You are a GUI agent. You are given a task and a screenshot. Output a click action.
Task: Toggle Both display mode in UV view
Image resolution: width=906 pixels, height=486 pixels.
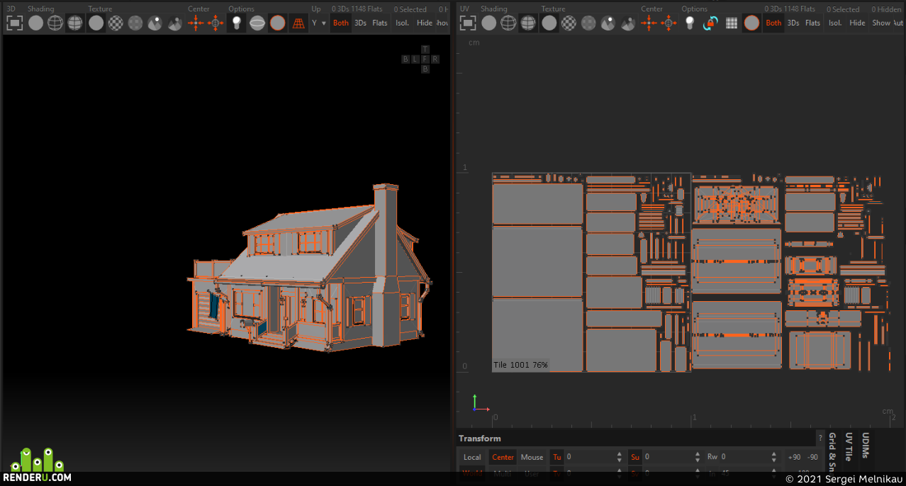click(x=773, y=23)
